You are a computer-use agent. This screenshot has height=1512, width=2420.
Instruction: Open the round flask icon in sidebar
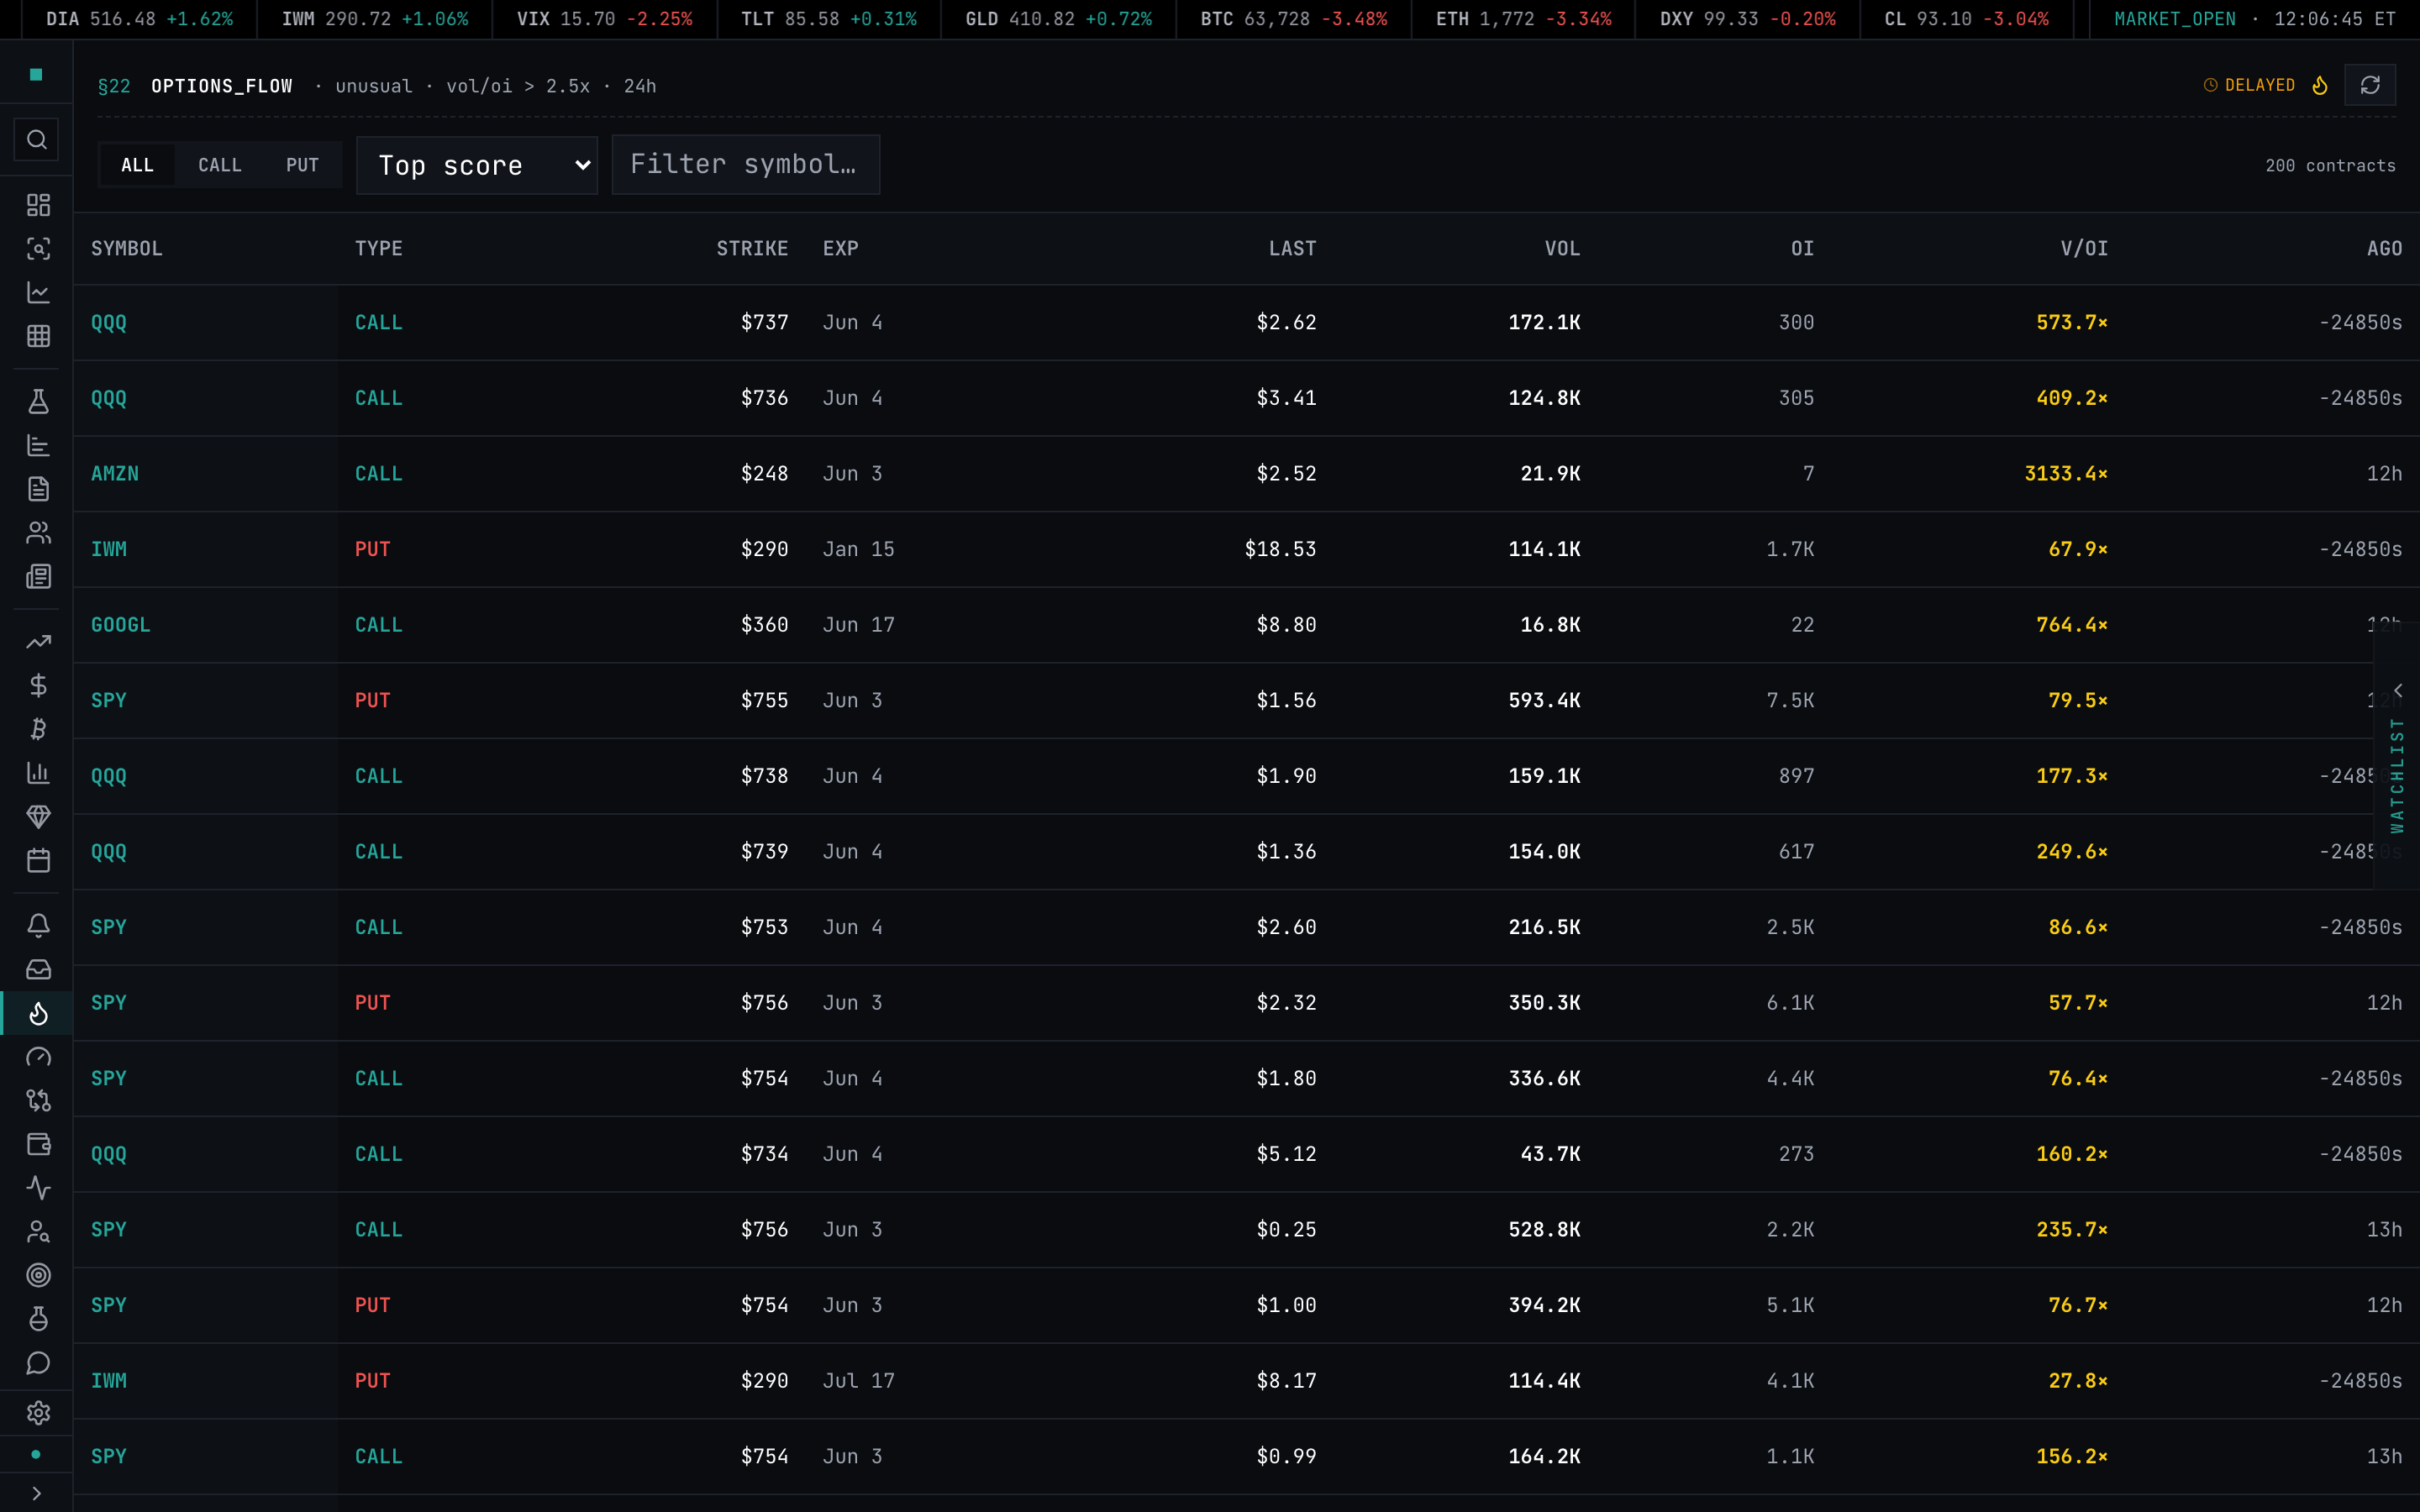(x=38, y=1319)
